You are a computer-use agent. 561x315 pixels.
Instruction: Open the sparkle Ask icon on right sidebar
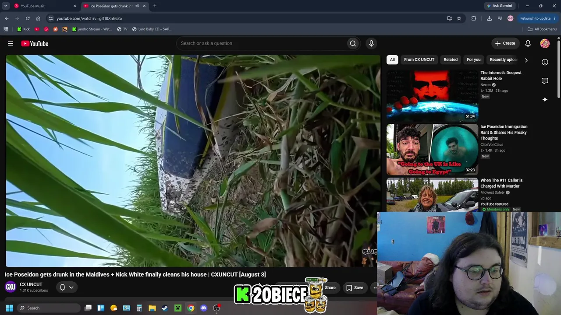click(545, 100)
